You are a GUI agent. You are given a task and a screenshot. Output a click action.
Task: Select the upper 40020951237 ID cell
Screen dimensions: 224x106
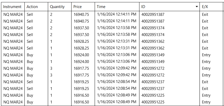coord(153,82)
